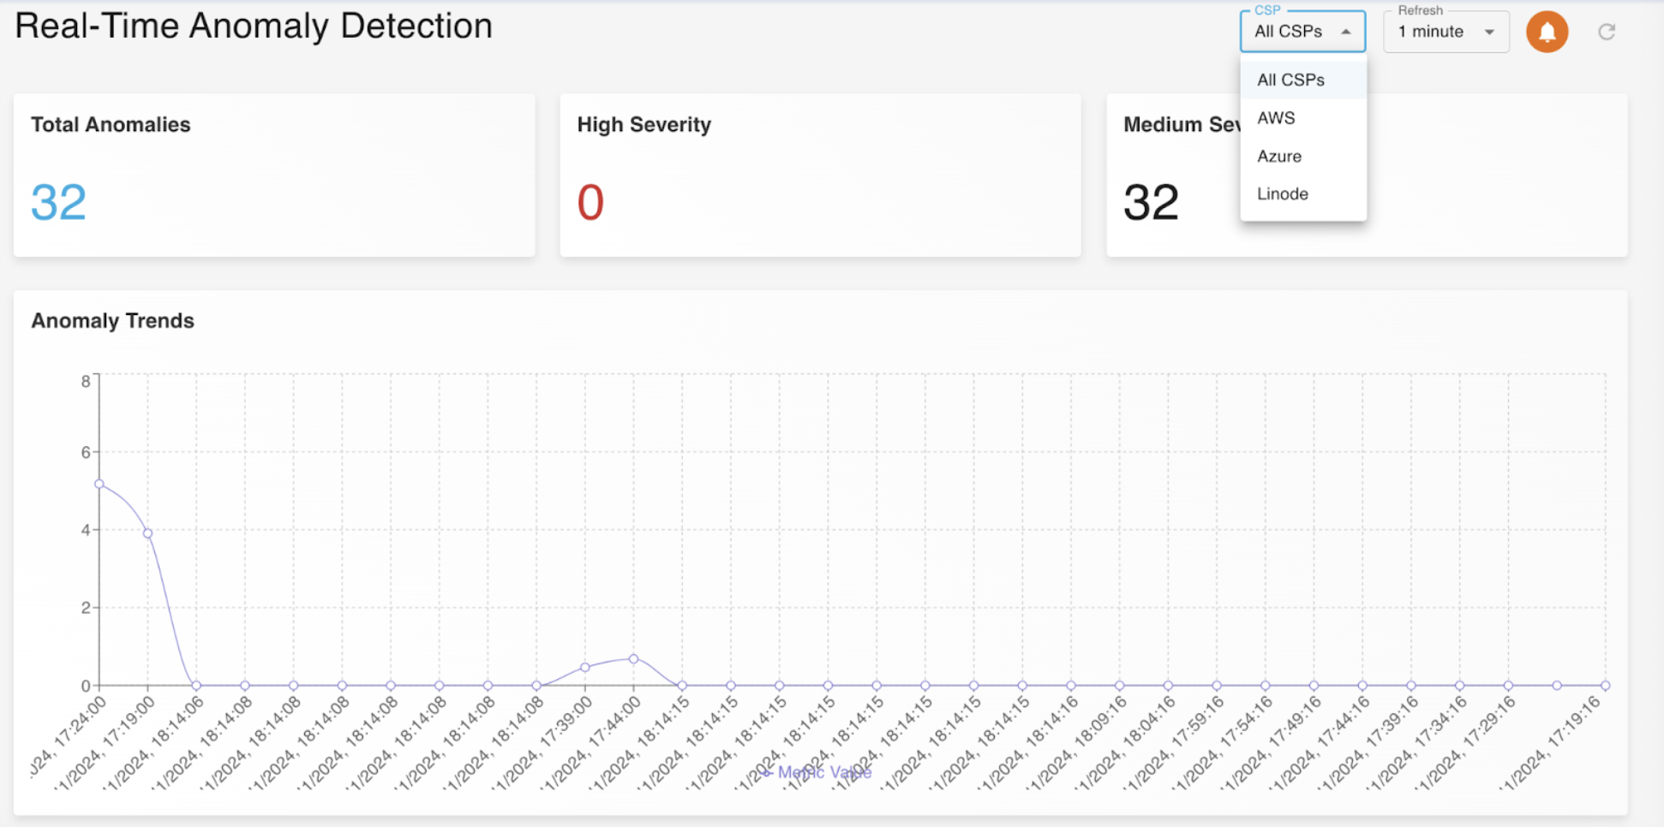
Task: Click the Medium Severity count 32
Action: pyautogui.click(x=1151, y=202)
